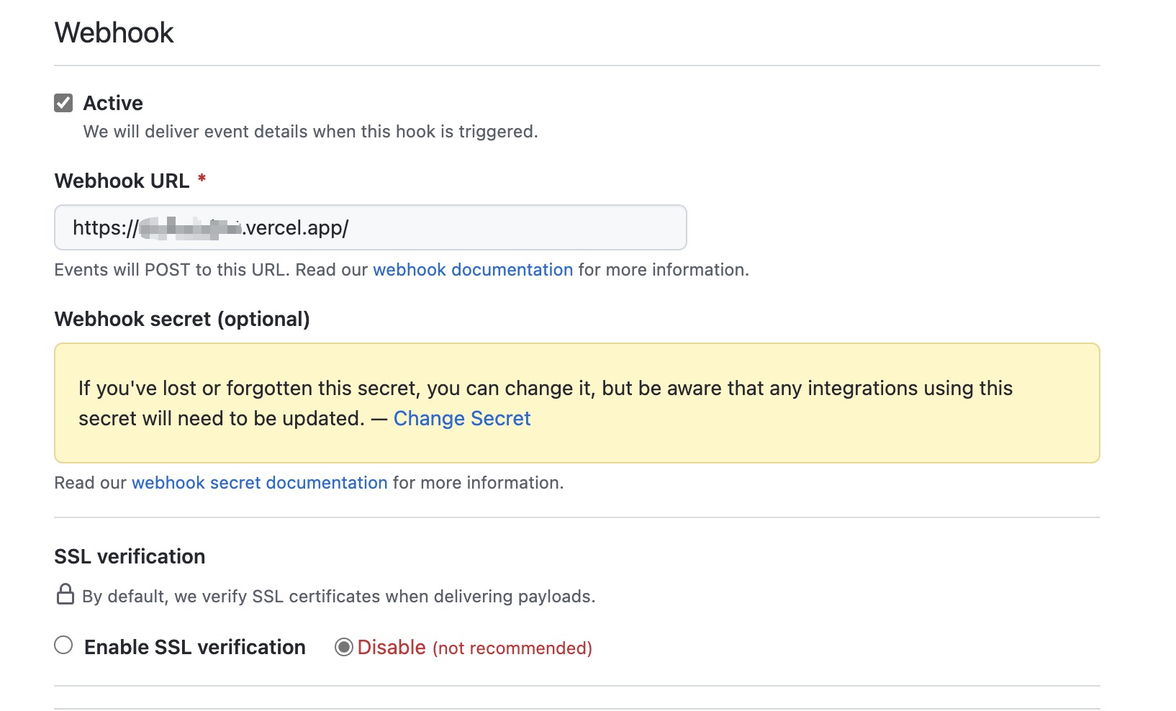Click the red "Disable (not recommended)" label
This screenshot has height=711, width=1176.
[x=474, y=648]
